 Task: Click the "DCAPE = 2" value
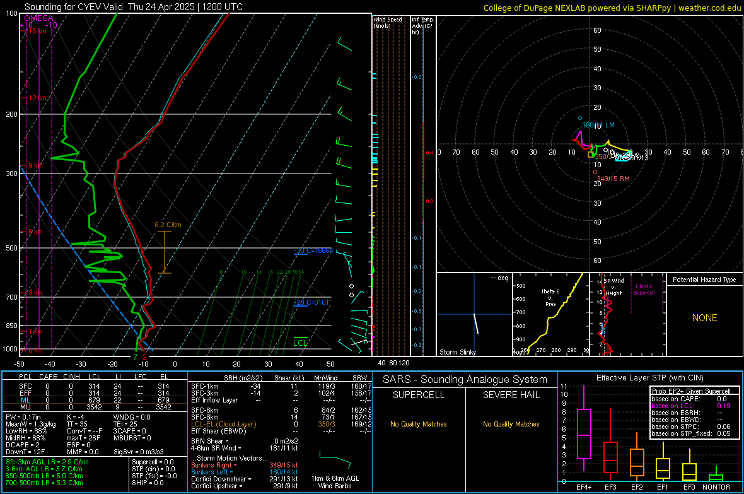click(23, 445)
